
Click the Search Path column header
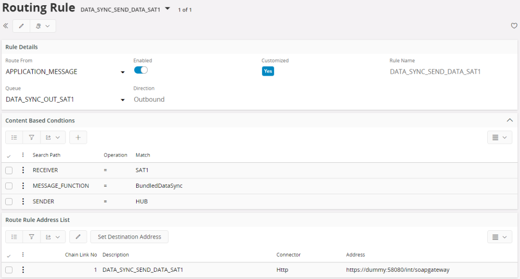(x=46, y=155)
